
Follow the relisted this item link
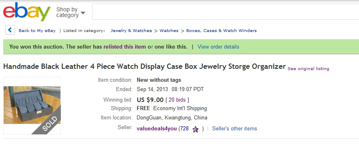coord(125,47)
